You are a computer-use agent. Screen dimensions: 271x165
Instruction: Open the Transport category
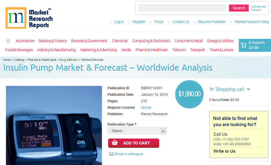(x=198, y=50)
